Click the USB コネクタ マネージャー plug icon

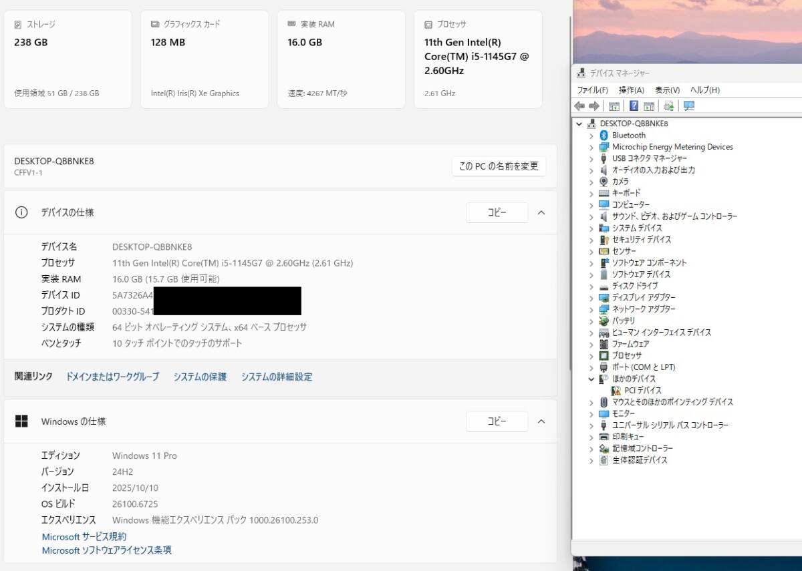[604, 158]
